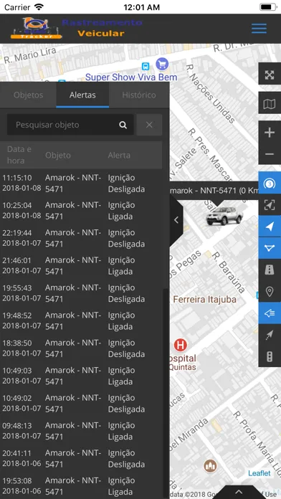
Task: Click the Super Show Viva Bem map label
Action: 131,77
